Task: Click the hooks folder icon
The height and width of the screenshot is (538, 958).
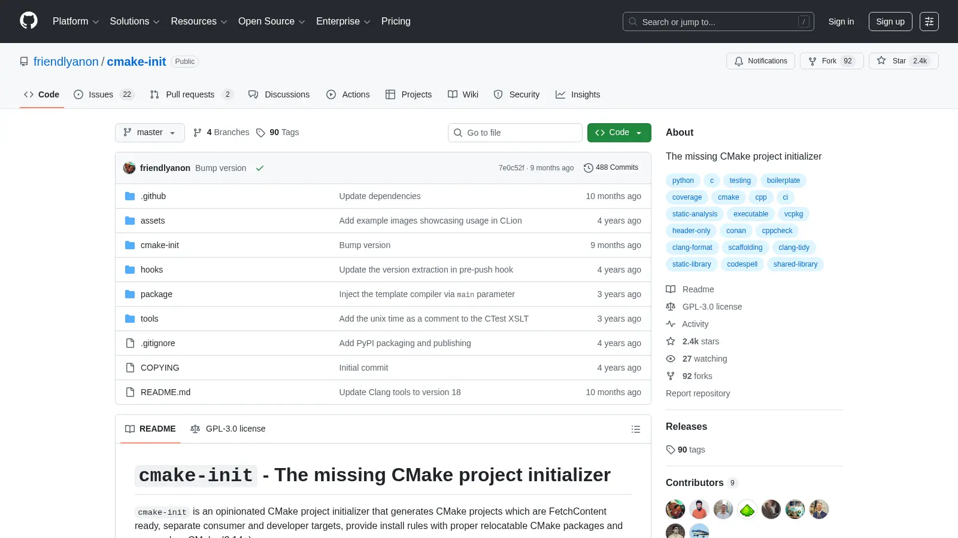Action: (130, 270)
